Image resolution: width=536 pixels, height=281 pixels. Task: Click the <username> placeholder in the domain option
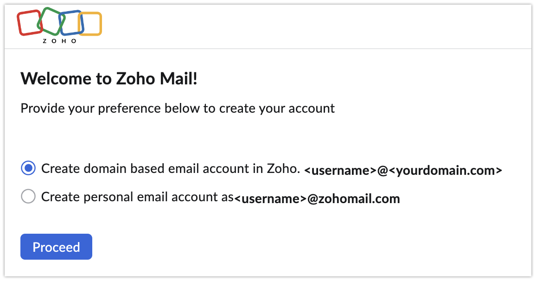tap(340, 170)
